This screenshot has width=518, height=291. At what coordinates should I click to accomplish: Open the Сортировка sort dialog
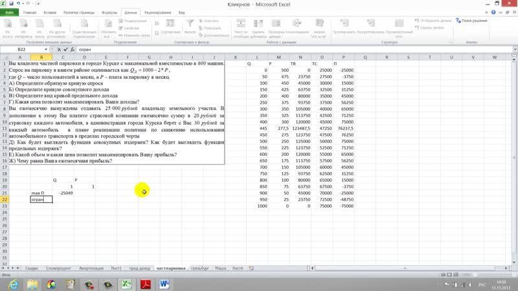click(x=170, y=27)
